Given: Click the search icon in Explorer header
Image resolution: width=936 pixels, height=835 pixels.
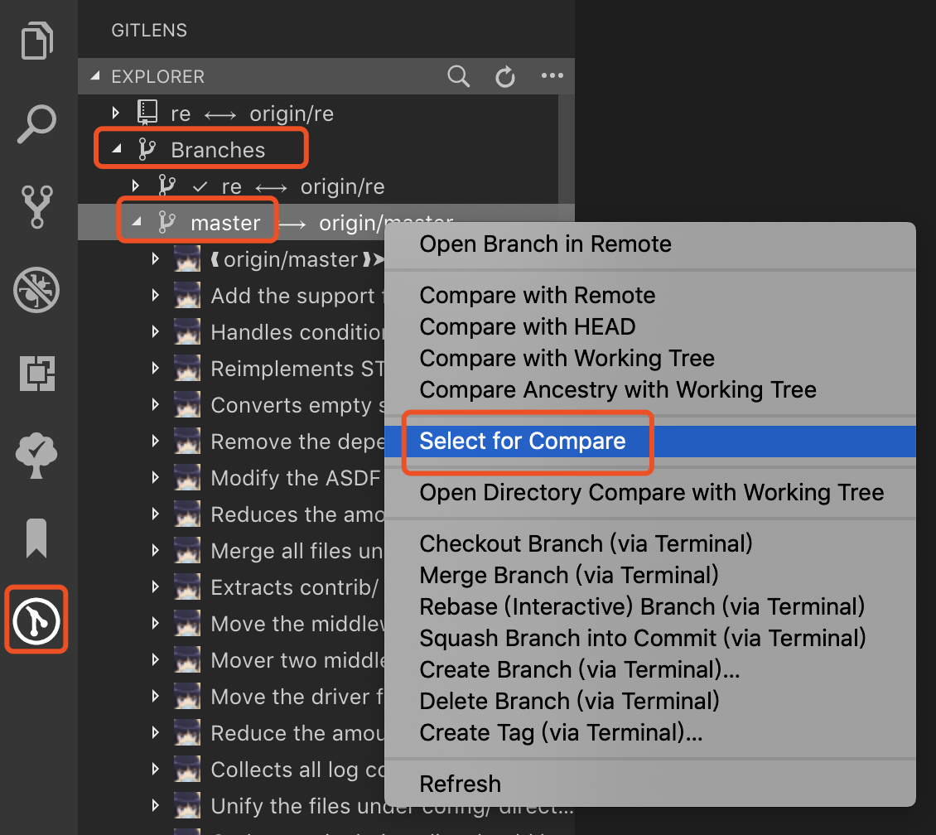Looking at the screenshot, I should coord(458,76).
